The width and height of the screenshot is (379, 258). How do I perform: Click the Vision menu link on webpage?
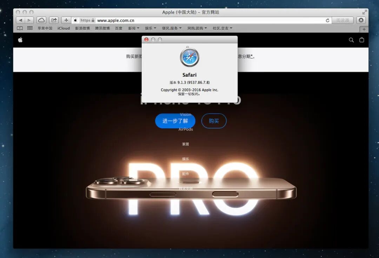pos(186,114)
